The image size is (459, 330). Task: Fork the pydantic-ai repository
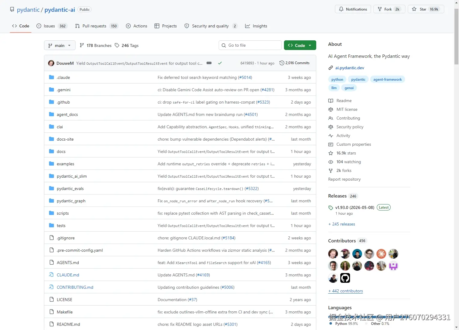point(389,9)
